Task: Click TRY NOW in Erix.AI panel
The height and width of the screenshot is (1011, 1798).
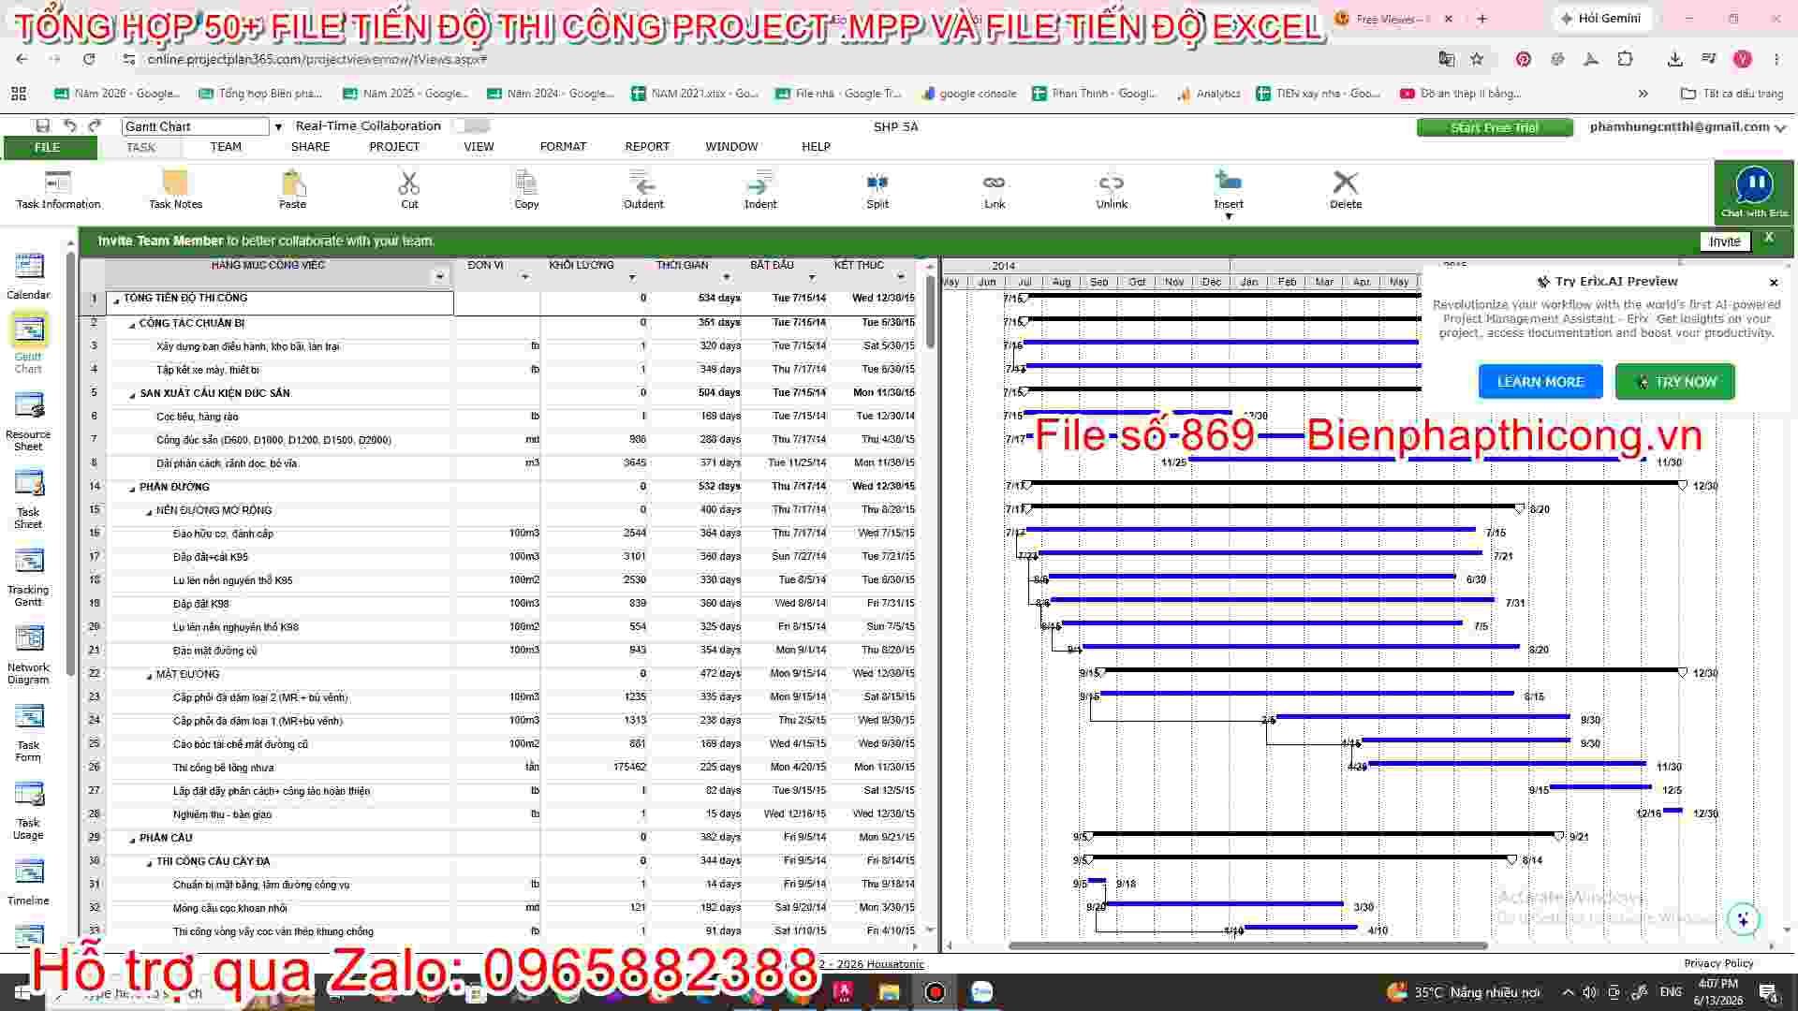Action: click(x=1674, y=382)
